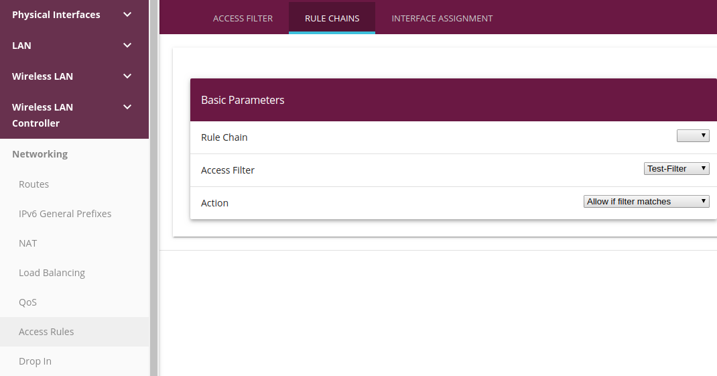Open the Drop In menu entry
Viewport: 717px width, 376px height.
[35, 361]
